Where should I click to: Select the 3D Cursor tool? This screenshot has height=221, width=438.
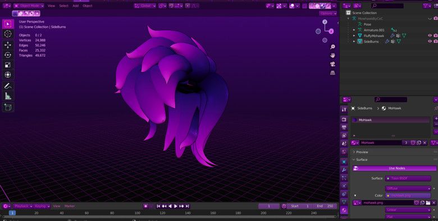(8, 34)
